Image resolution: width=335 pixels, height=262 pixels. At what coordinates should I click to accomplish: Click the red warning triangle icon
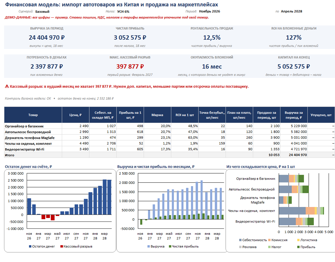pyautogui.click(x=7, y=86)
